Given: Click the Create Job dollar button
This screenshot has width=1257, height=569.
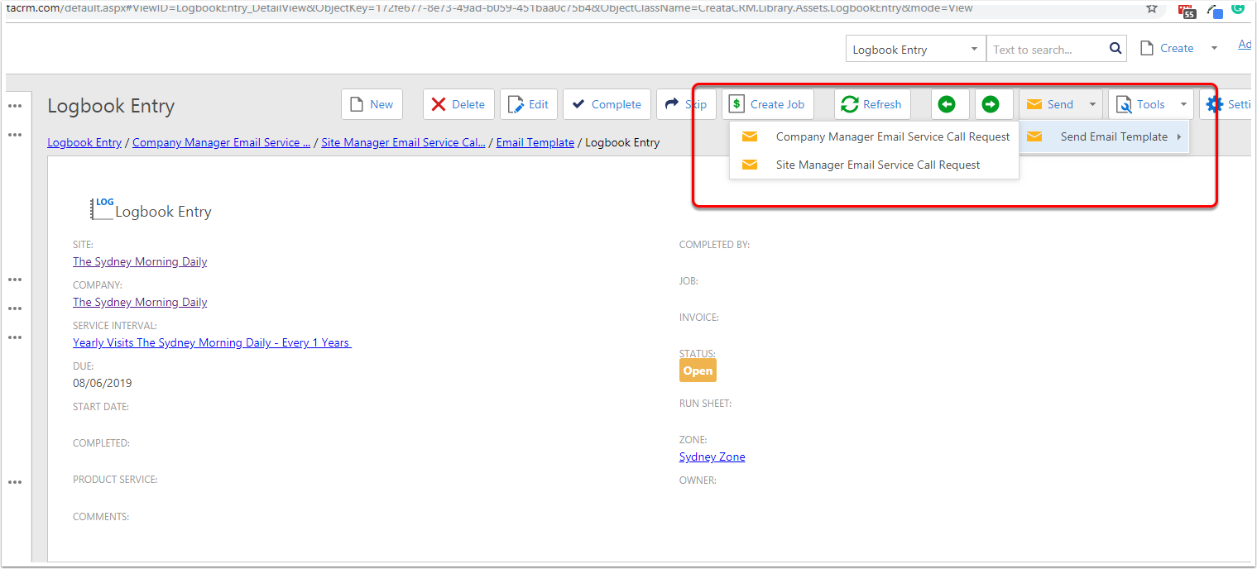Looking at the screenshot, I should click(x=767, y=104).
